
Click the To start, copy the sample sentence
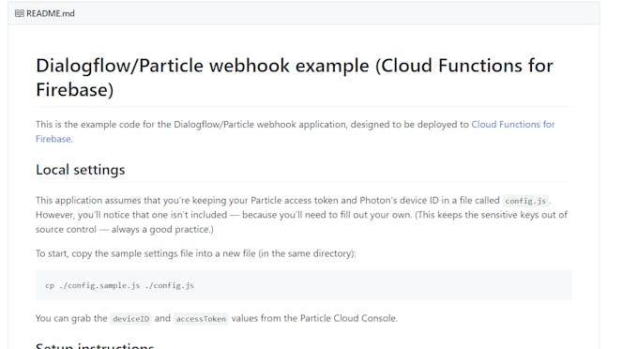click(196, 253)
